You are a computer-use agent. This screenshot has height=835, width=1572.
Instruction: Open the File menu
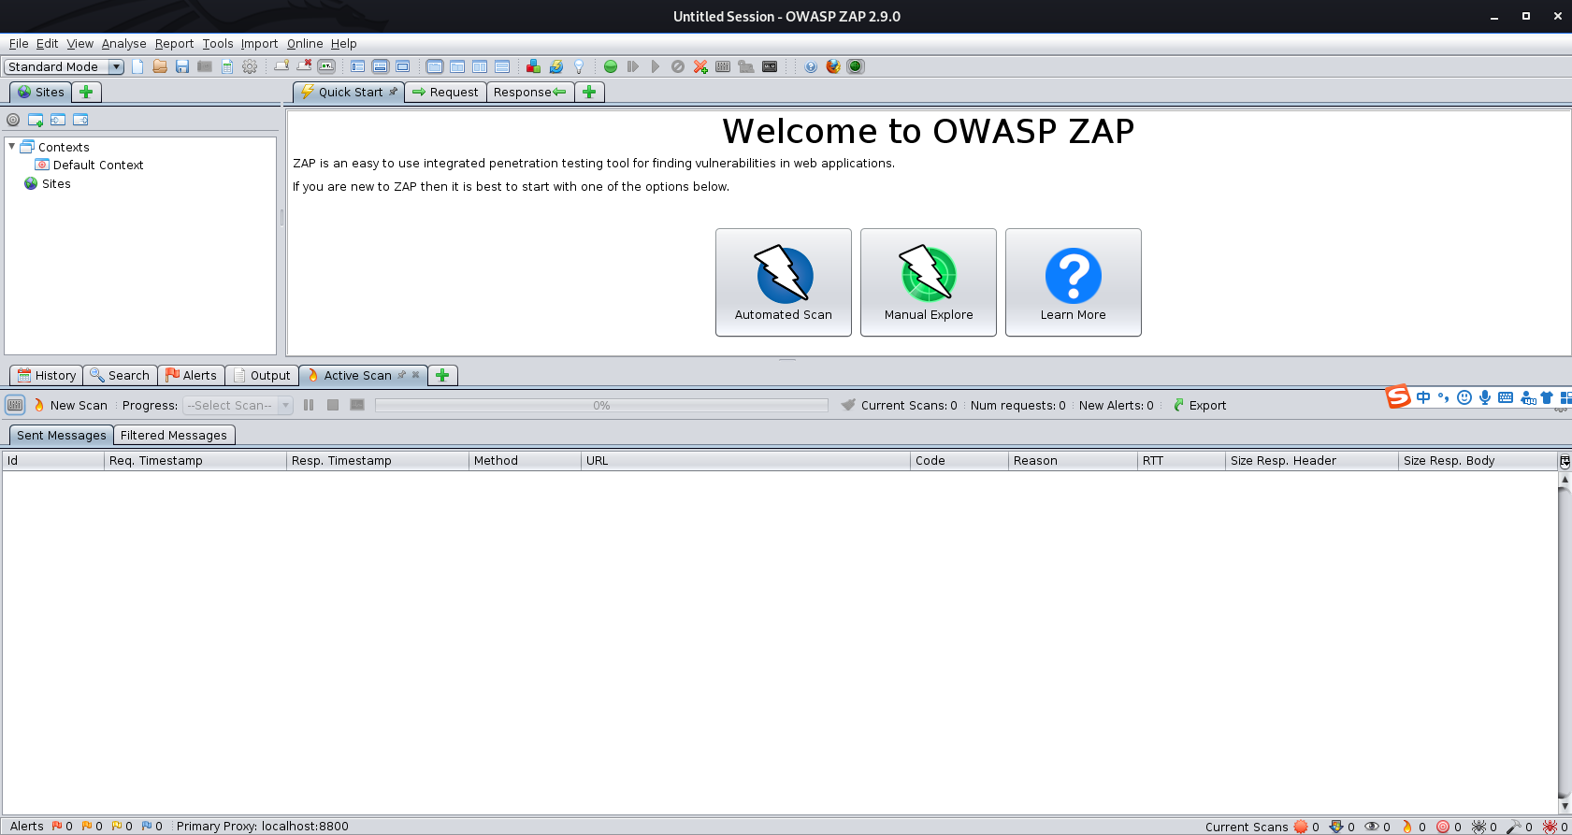click(19, 43)
